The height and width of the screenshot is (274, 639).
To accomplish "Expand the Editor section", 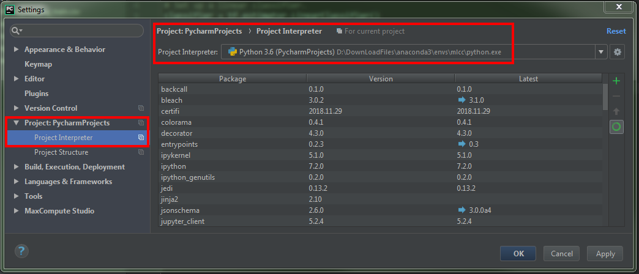I will coord(17,78).
